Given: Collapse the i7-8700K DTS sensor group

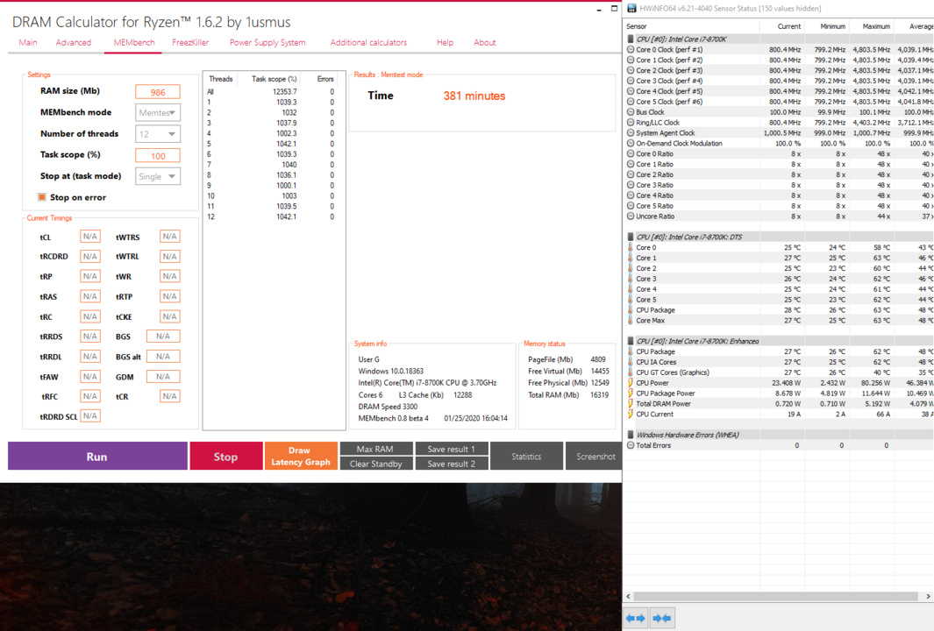Looking at the screenshot, I should [631, 237].
